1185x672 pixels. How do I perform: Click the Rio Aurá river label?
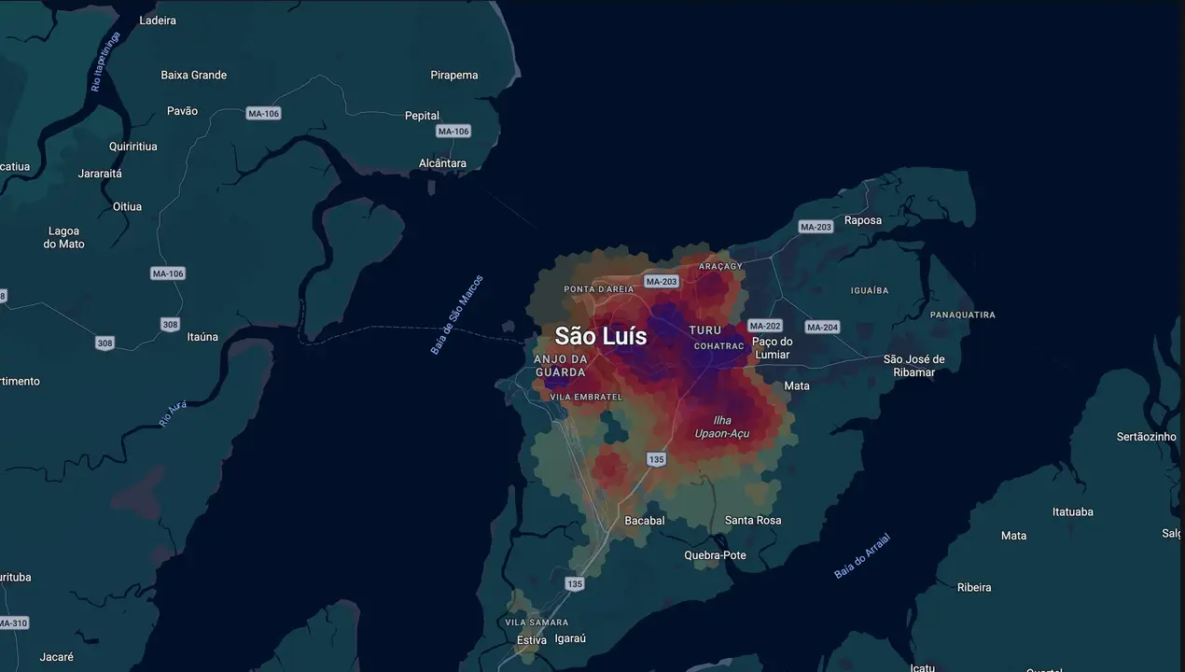pyautogui.click(x=173, y=413)
